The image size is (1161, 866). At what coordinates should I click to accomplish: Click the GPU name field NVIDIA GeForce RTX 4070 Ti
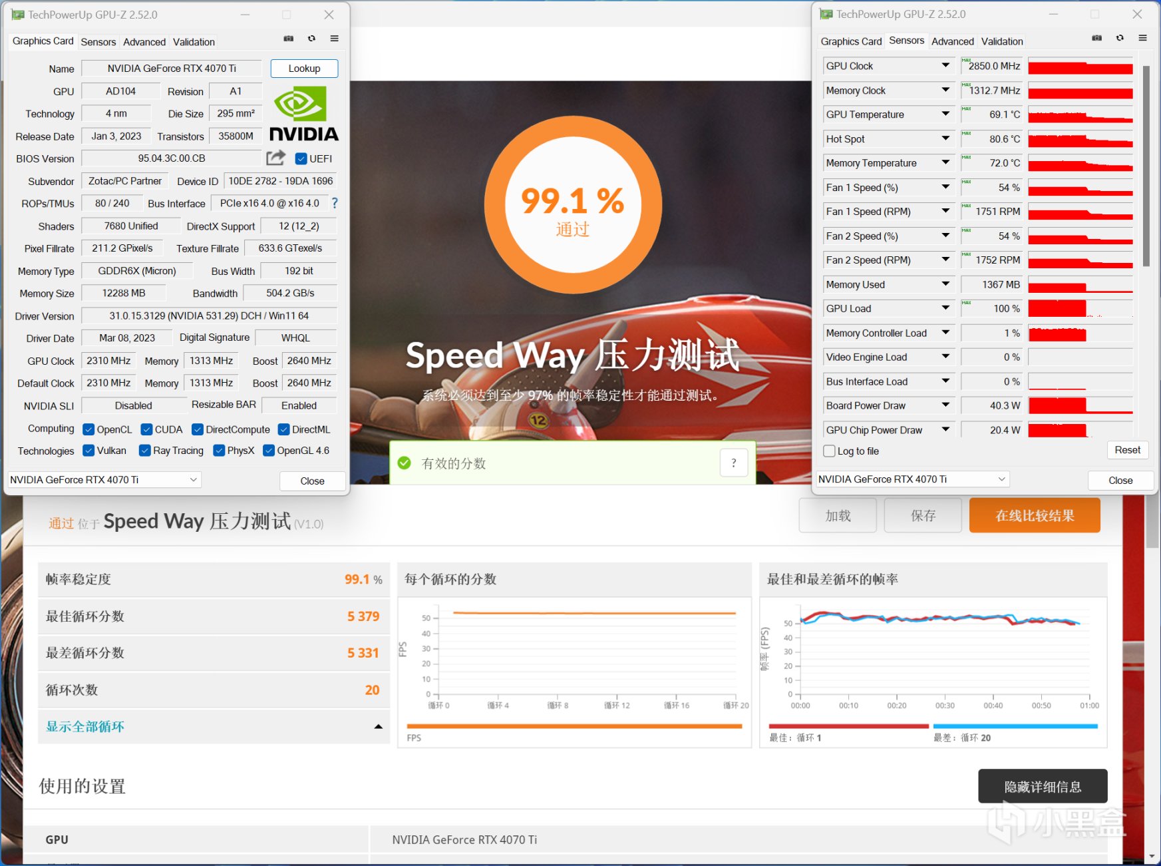coord(172,69)
